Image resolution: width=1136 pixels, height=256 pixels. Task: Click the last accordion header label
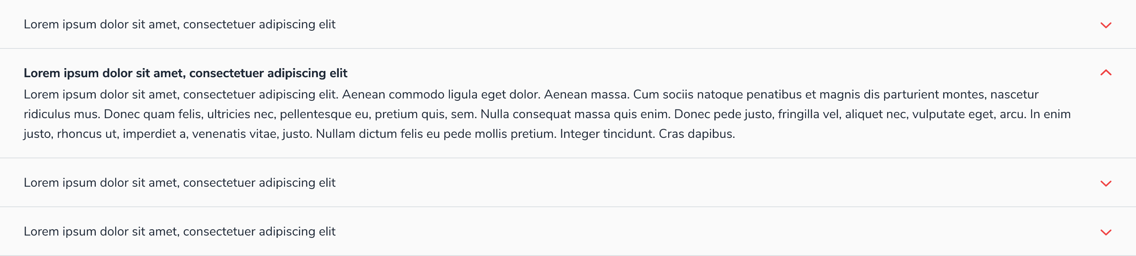pyautogui.click(x=179, y=230)
